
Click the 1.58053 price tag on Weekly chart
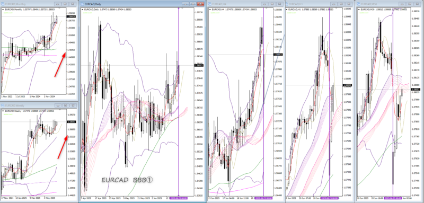click(72, 121)
